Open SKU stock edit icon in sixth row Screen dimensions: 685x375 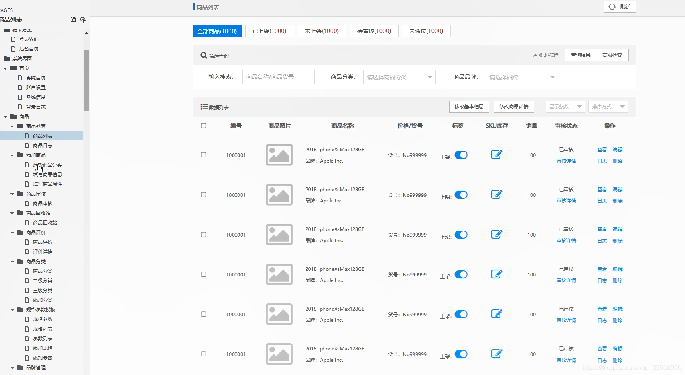[x=497, y=354]
